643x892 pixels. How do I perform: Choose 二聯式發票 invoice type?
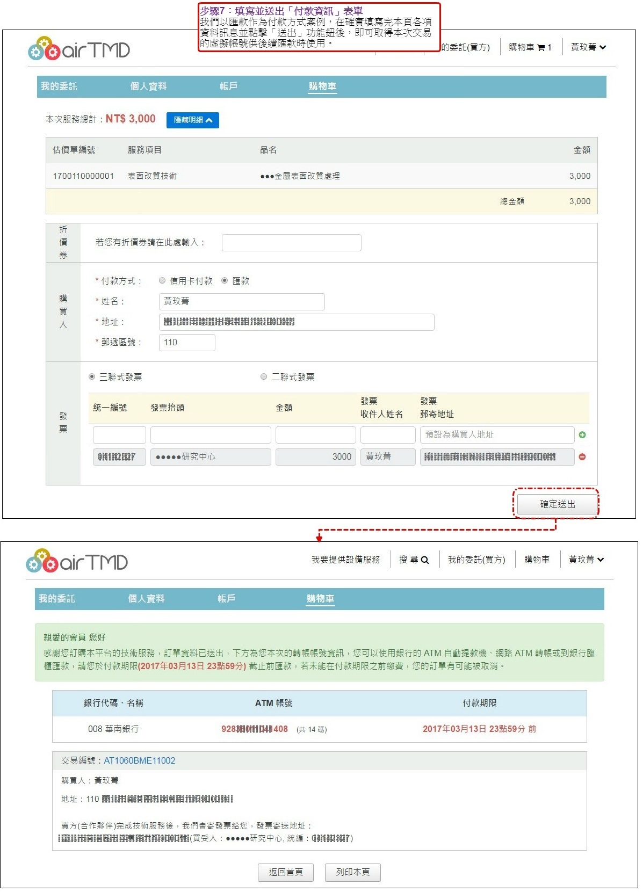point(264,377)
